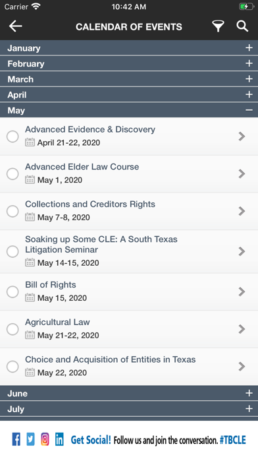Expand the January section
Screen dimensions: 258x459
[x=129, y=47]
